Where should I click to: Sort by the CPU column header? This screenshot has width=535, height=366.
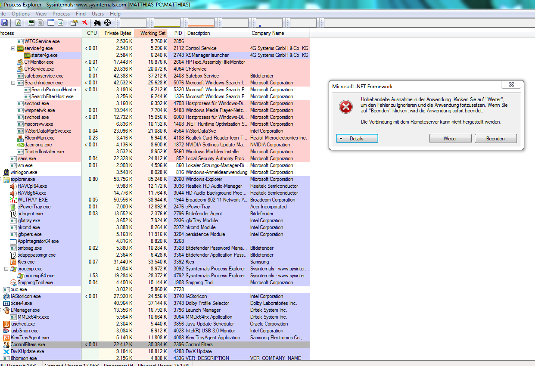click(x=90, y=33)
